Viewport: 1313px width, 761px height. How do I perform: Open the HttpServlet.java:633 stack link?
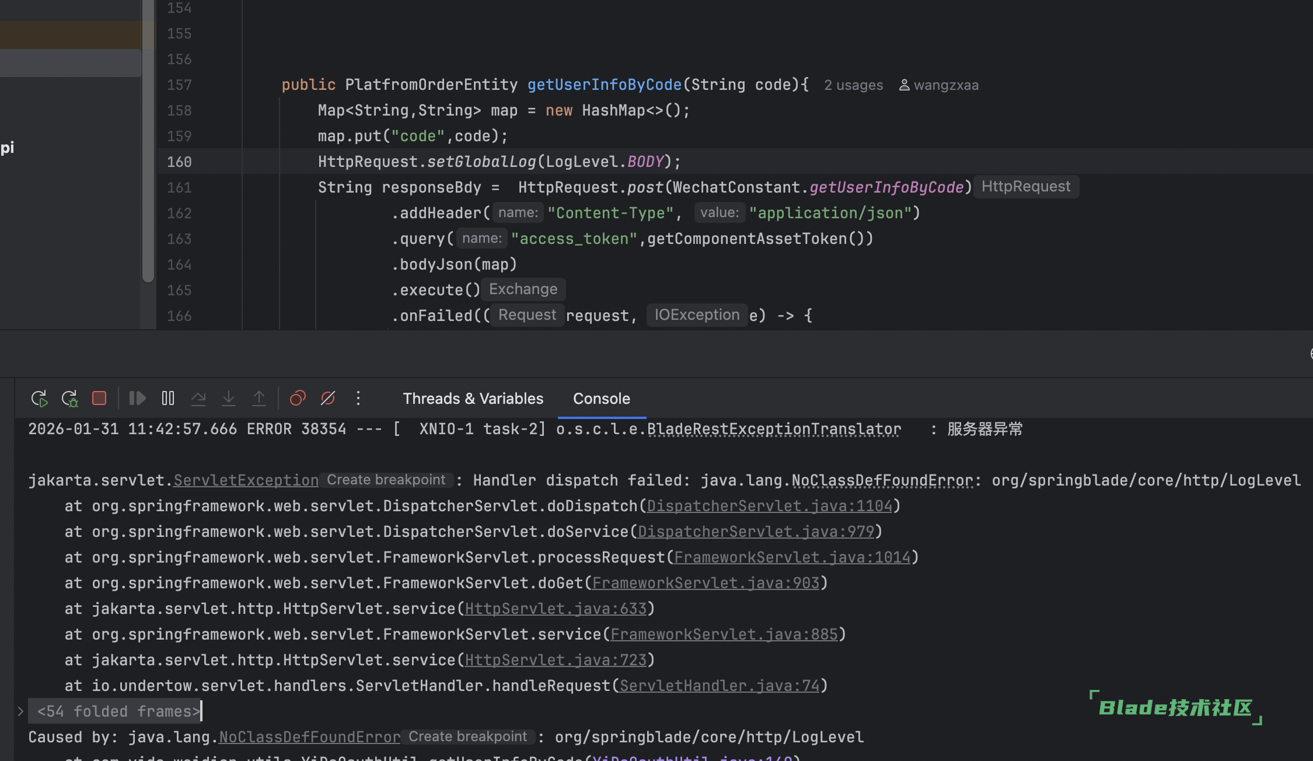(x=556, y=609)
